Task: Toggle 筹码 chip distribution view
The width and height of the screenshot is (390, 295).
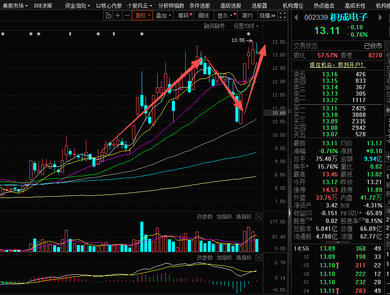Action: click(x=185, y=16)
